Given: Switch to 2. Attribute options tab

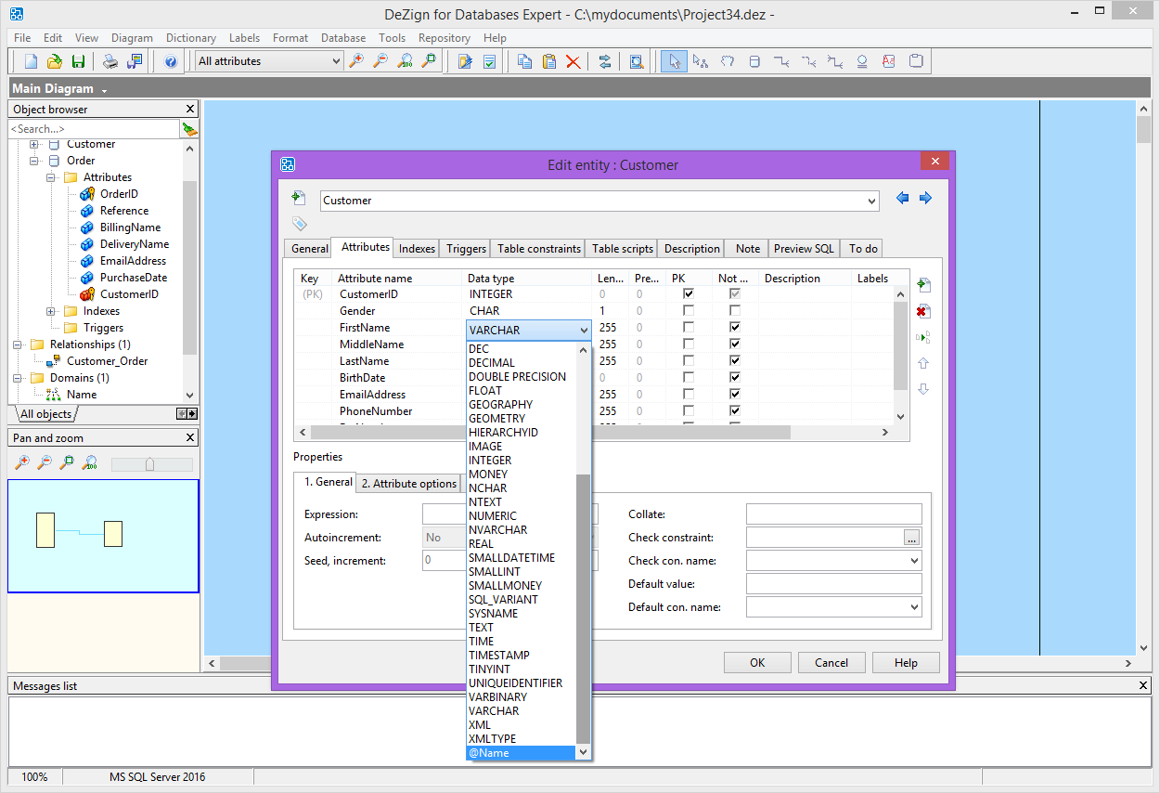Looking at the screenshot, I should pyautogui.click(x=409, y=483).
